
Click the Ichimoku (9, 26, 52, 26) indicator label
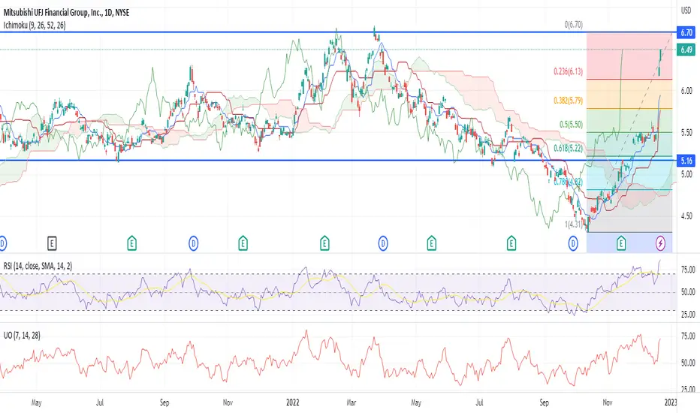coord(35,25)
